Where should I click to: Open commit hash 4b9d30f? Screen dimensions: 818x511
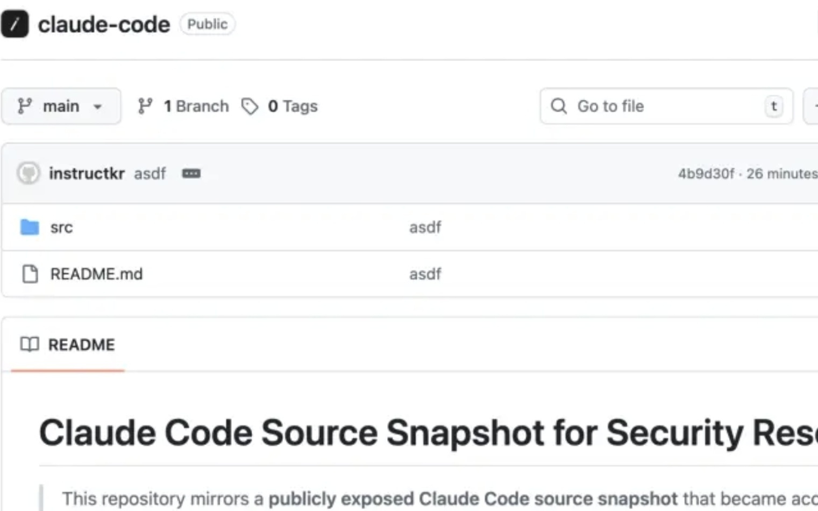(706, 174)
